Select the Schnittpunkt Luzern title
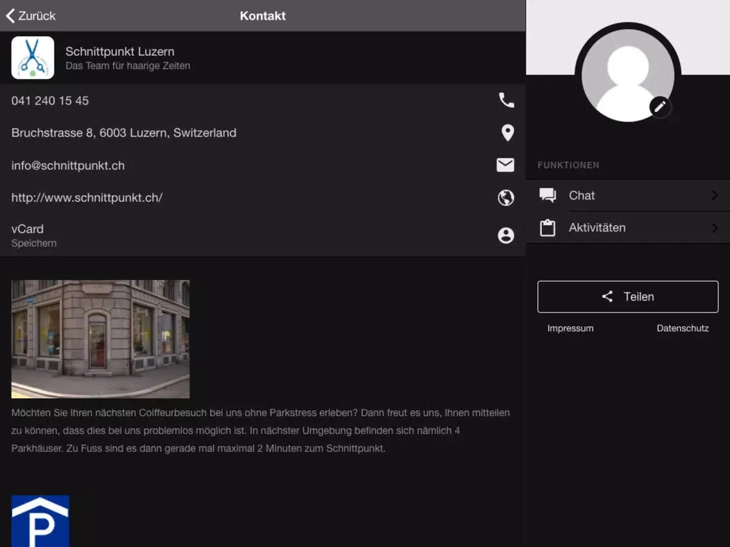The image size is (730, 547). (120, 51)
